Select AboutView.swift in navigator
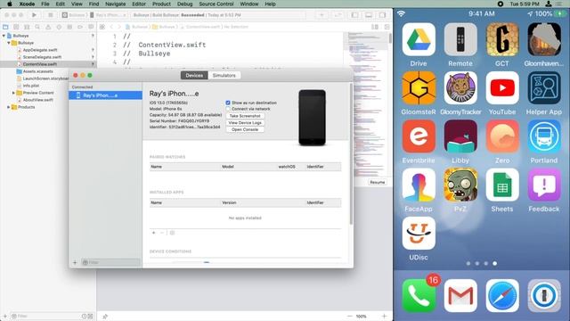 point(38,100)
